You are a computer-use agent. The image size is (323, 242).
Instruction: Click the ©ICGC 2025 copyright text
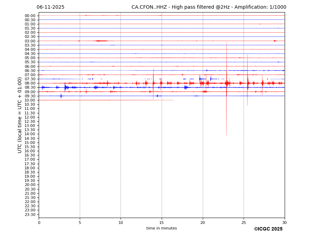268,229
